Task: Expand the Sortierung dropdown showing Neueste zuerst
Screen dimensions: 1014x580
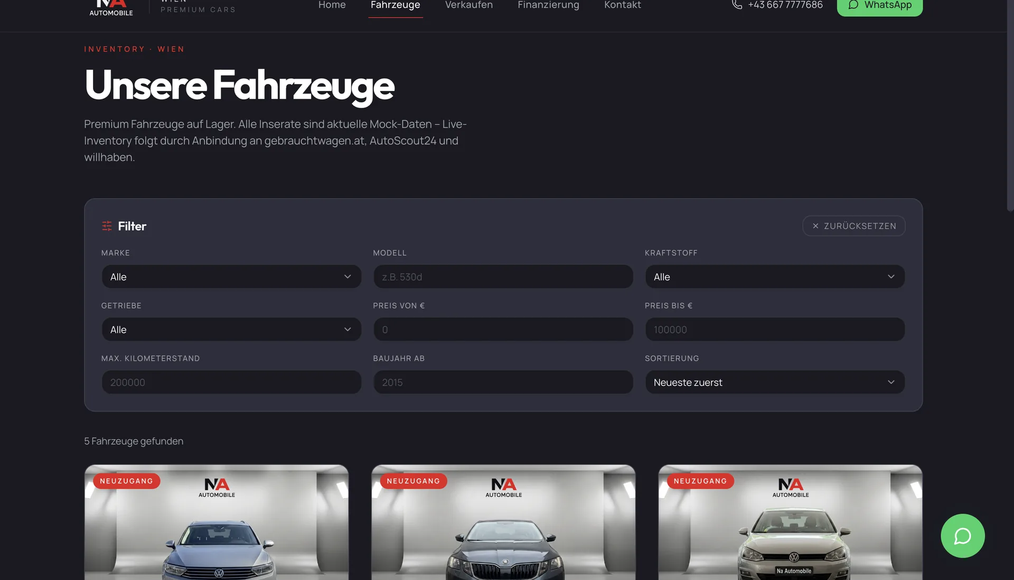Action: click(775, 382)
